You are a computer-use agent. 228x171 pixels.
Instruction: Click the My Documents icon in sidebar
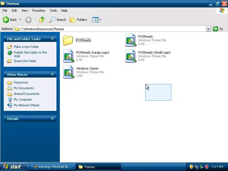pyautogui.click(x=10, y=88)
